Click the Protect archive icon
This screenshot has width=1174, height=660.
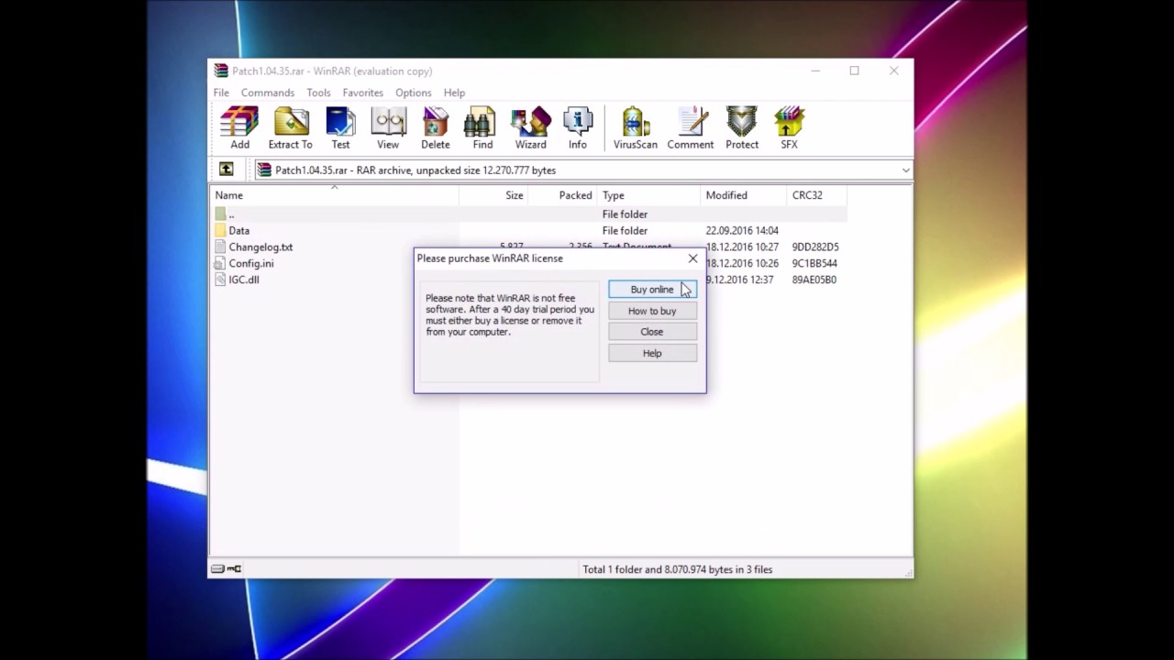tap(742, 127)
